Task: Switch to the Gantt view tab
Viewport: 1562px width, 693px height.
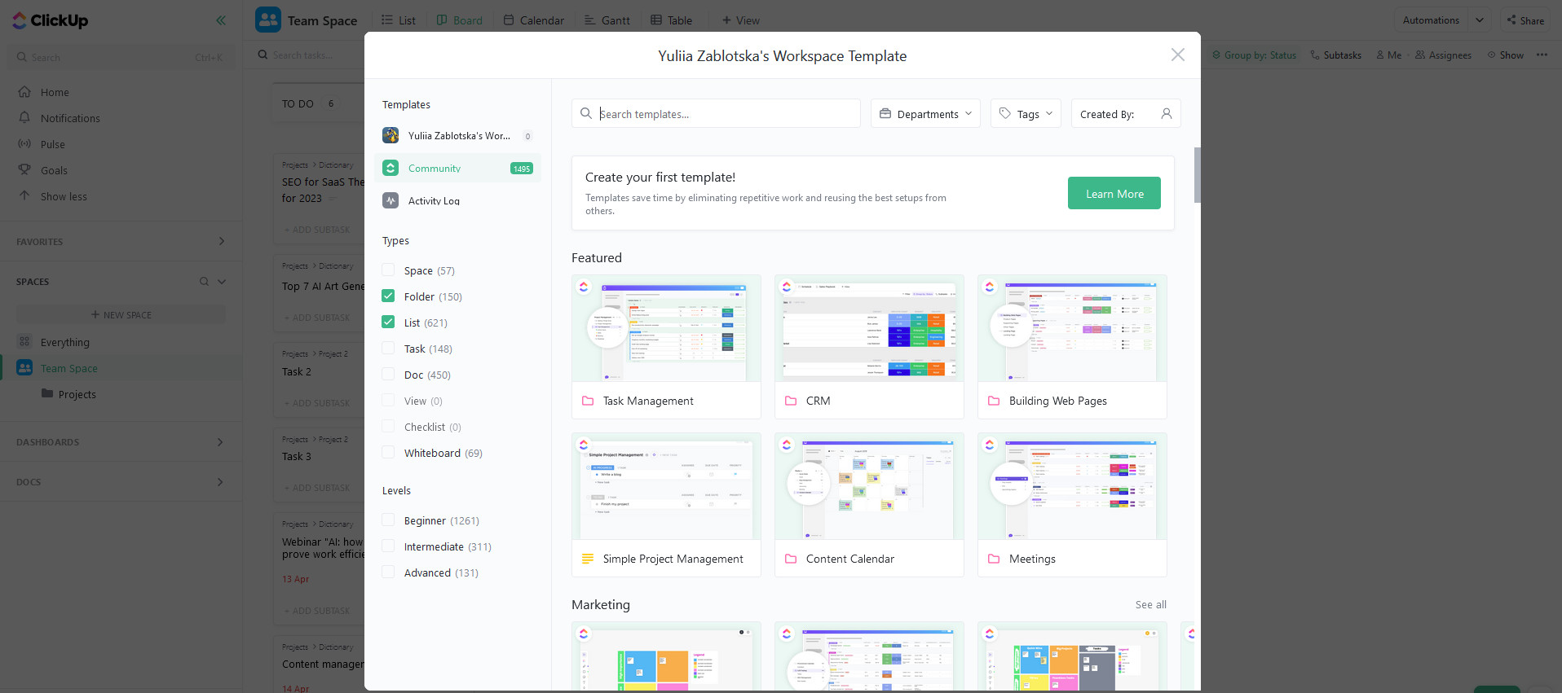Action: click(x=607, y=20)
